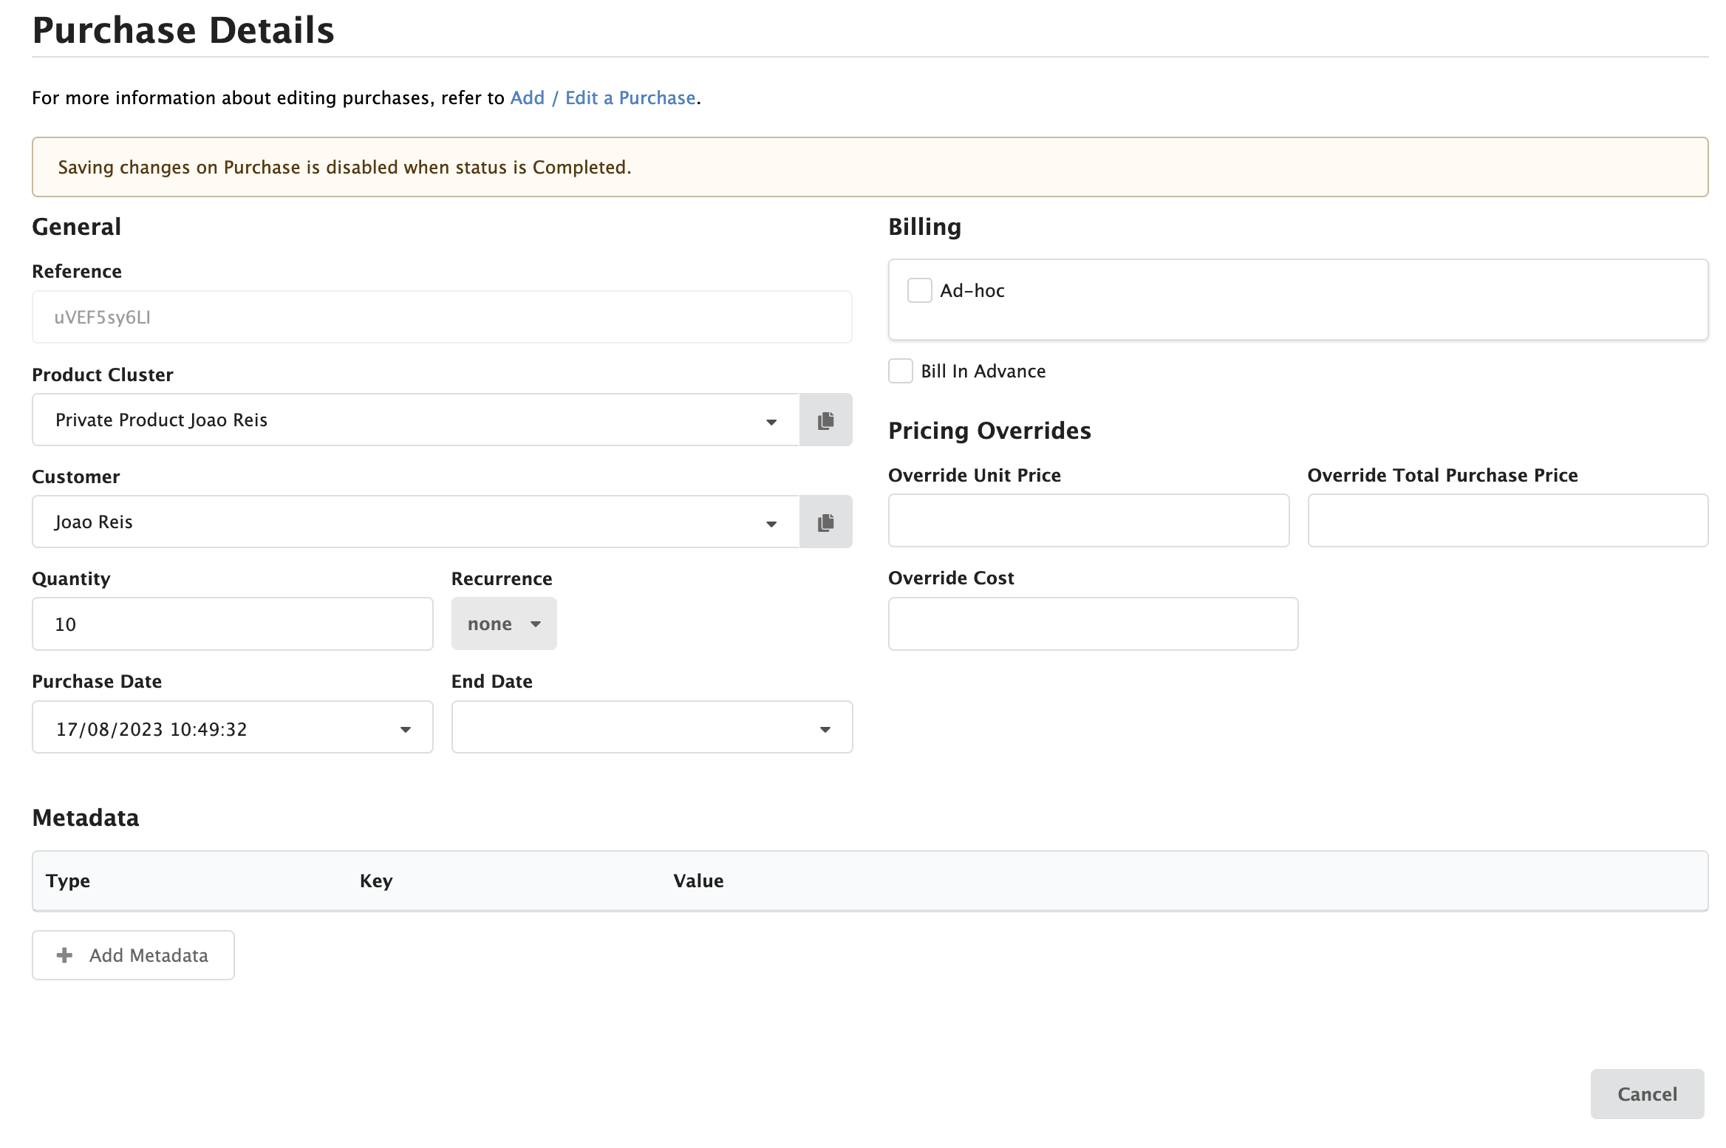Screen dimensions: 1726x1148
Task: Click the Override Cost input
Action: [1092, 623]
